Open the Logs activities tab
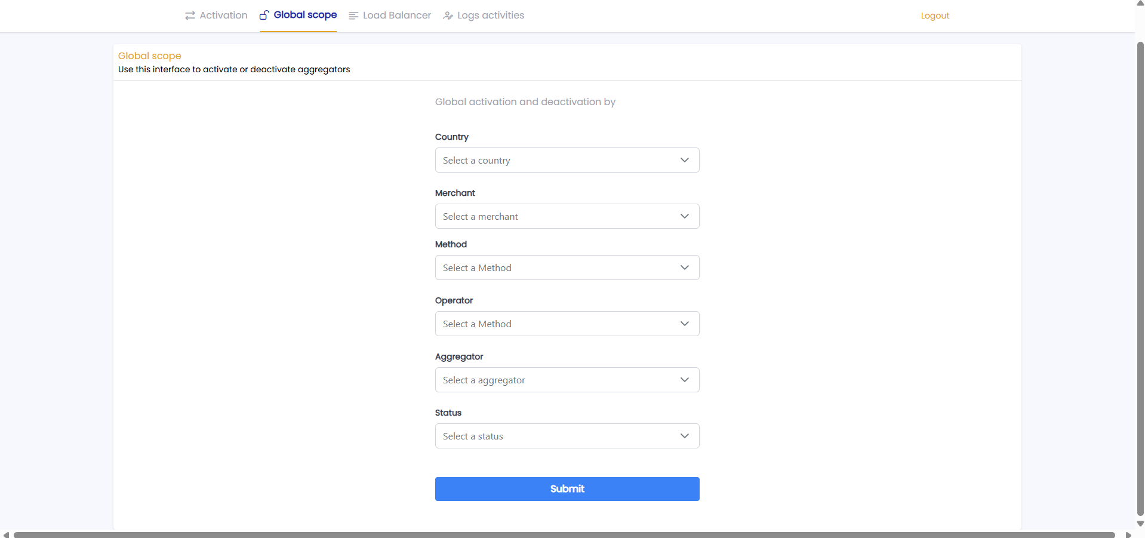The image size is (1145, 538). coord(490,16)
